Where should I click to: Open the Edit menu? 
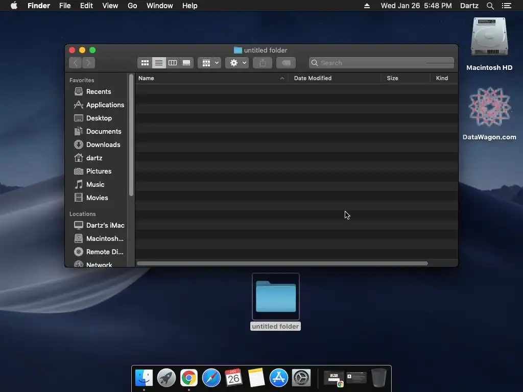[86, 6]
